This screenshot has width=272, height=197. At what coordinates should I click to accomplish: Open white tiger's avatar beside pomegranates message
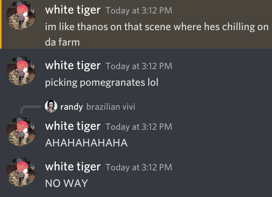(21, 71)
